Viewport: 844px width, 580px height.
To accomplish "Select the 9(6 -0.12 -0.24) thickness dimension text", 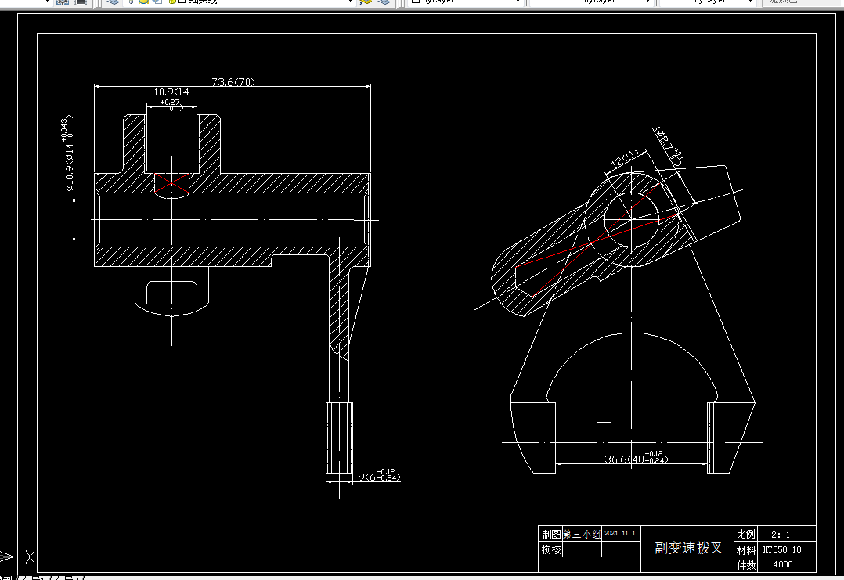I will coord(379,476).
